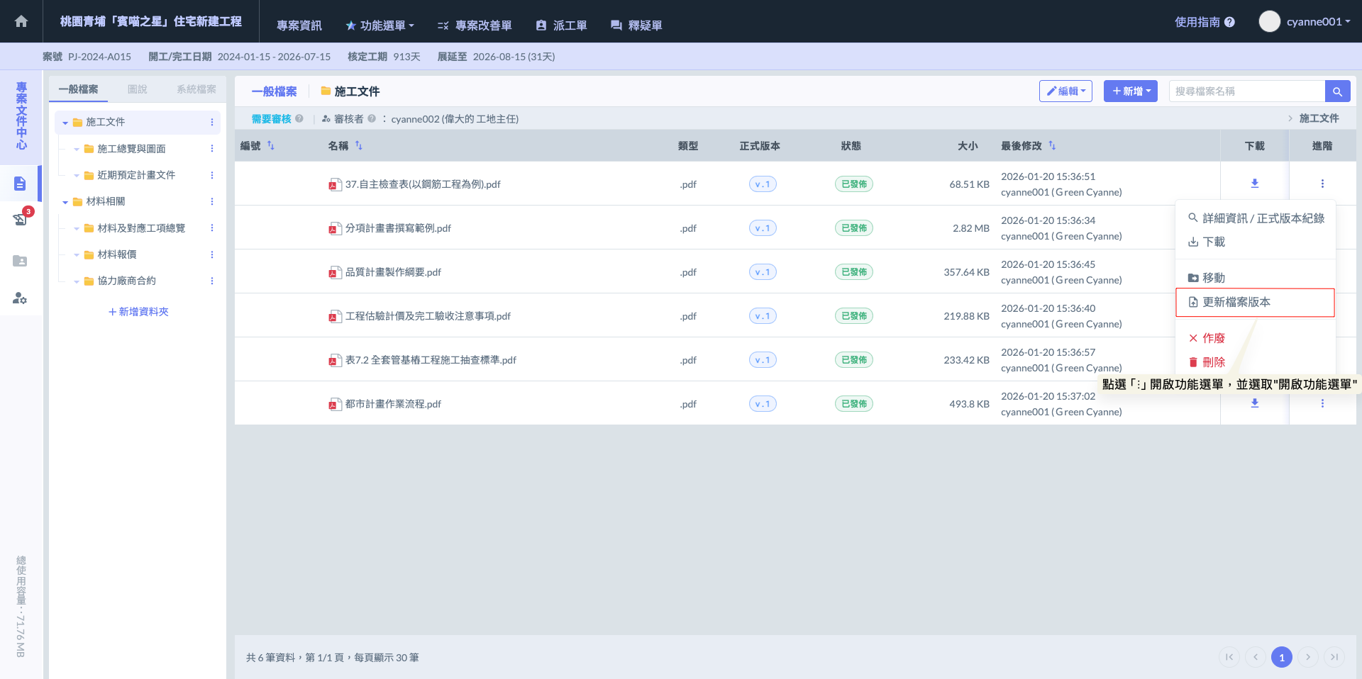Viewport: 1362px width, 679px height.
Task: Sort the list by 最後修改 column
Action: (1052, 145)
